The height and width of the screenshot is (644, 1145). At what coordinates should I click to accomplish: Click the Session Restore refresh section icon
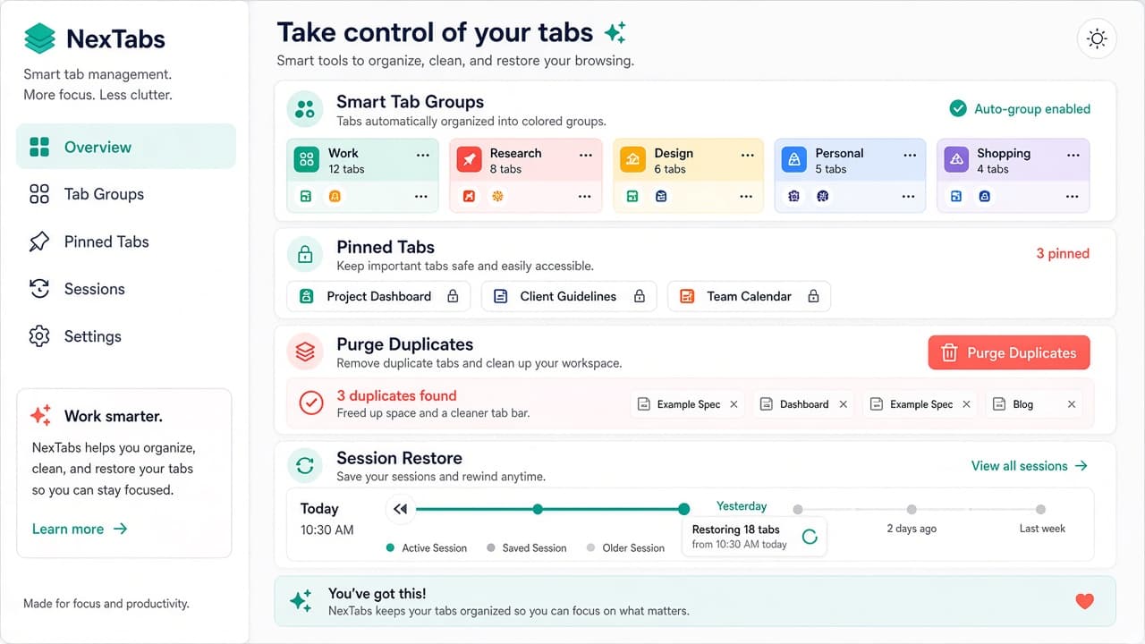click(305, 465)
